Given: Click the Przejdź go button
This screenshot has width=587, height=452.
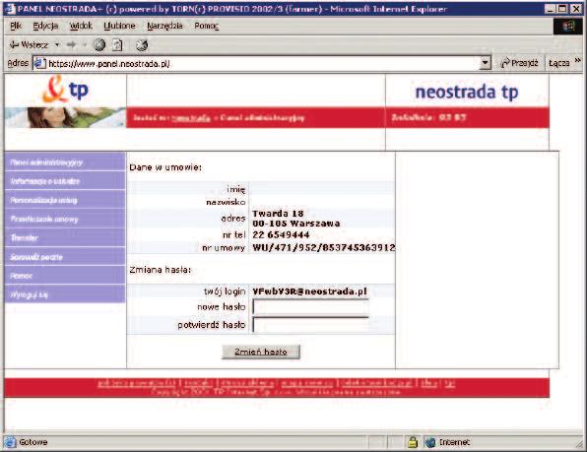Looking at the screenshot, I should click(x=519, y=63).
